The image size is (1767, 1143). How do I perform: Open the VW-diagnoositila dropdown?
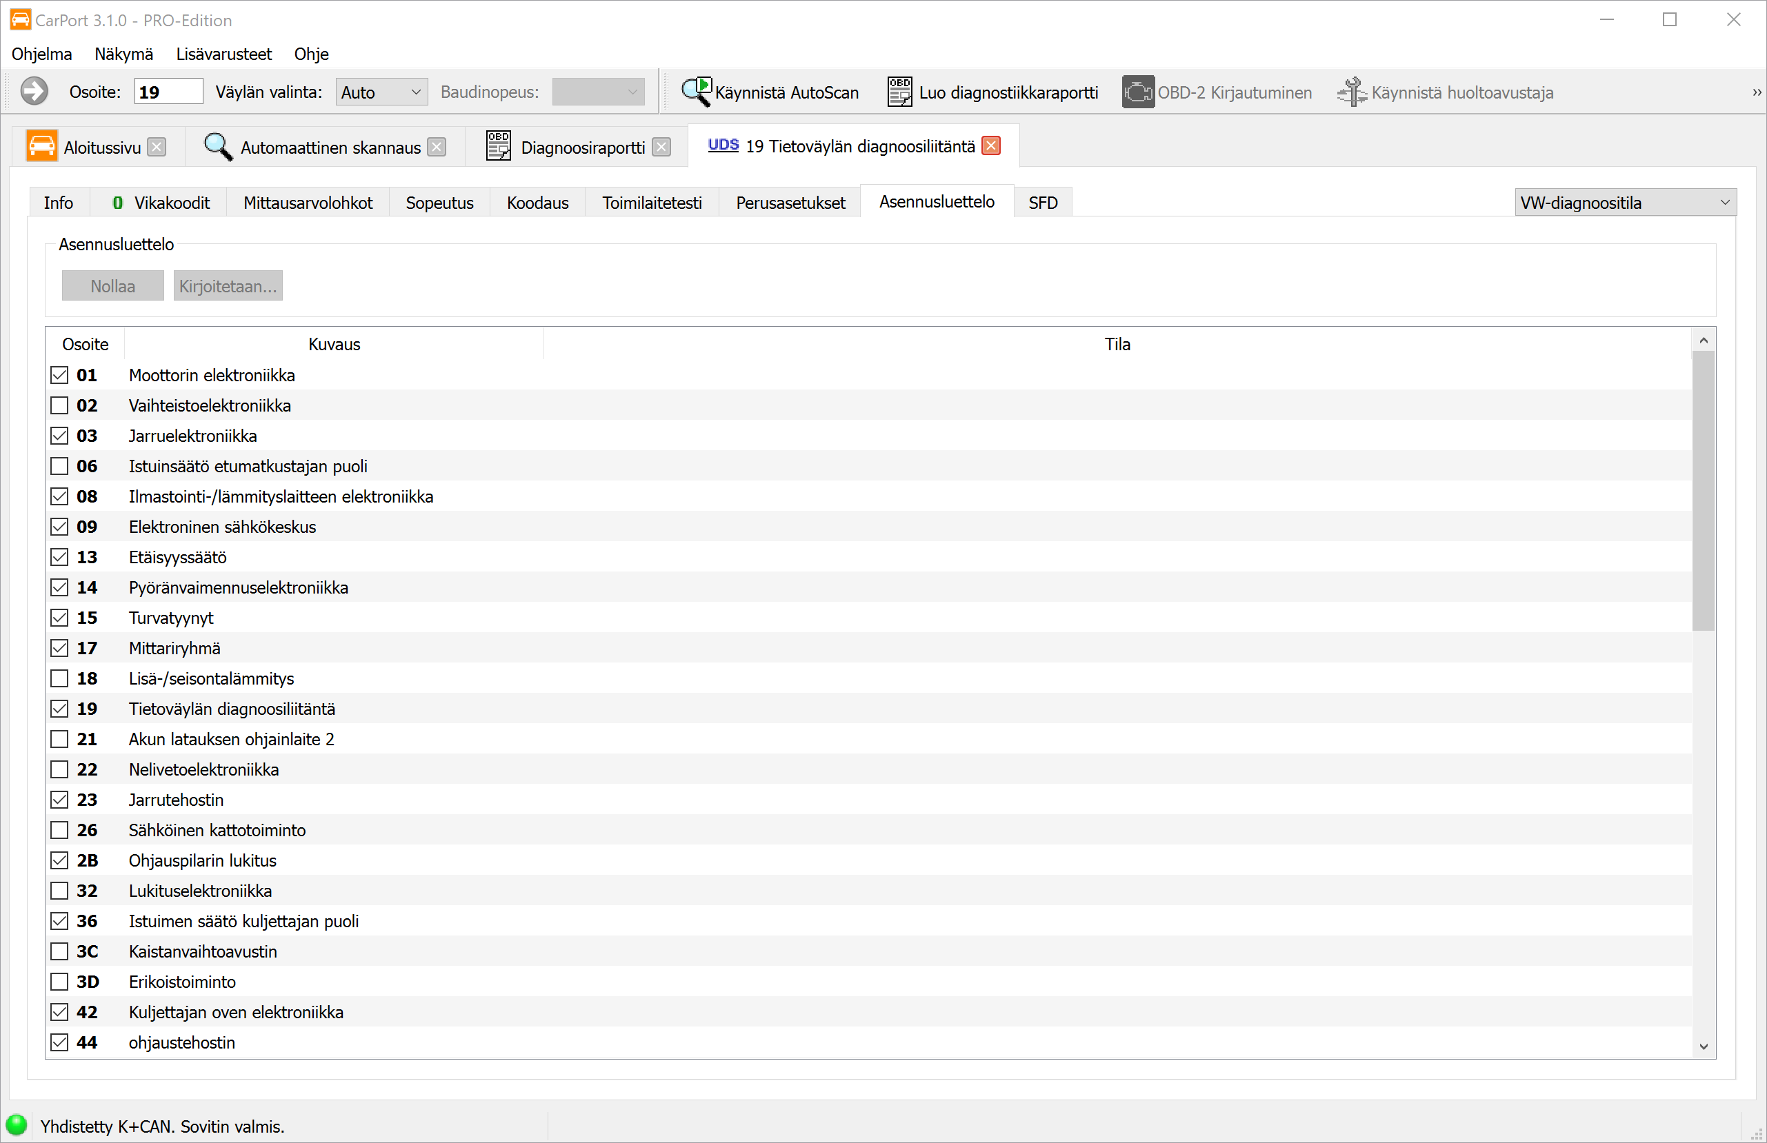click(1624, 203)
